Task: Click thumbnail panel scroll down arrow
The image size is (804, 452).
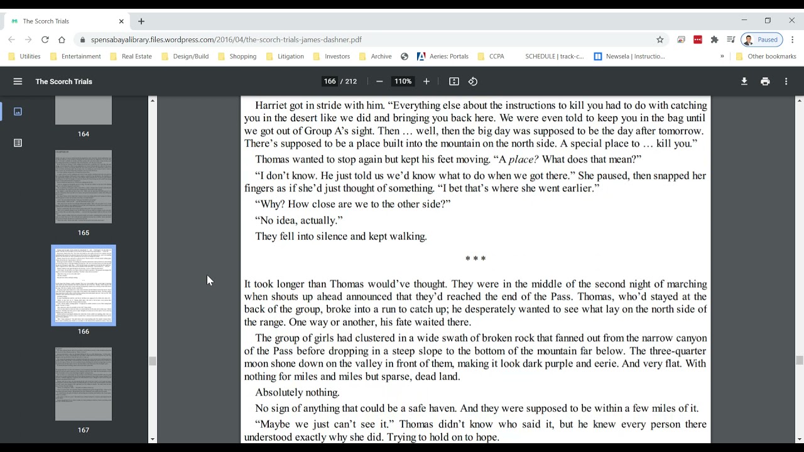Action: (152, 439)
